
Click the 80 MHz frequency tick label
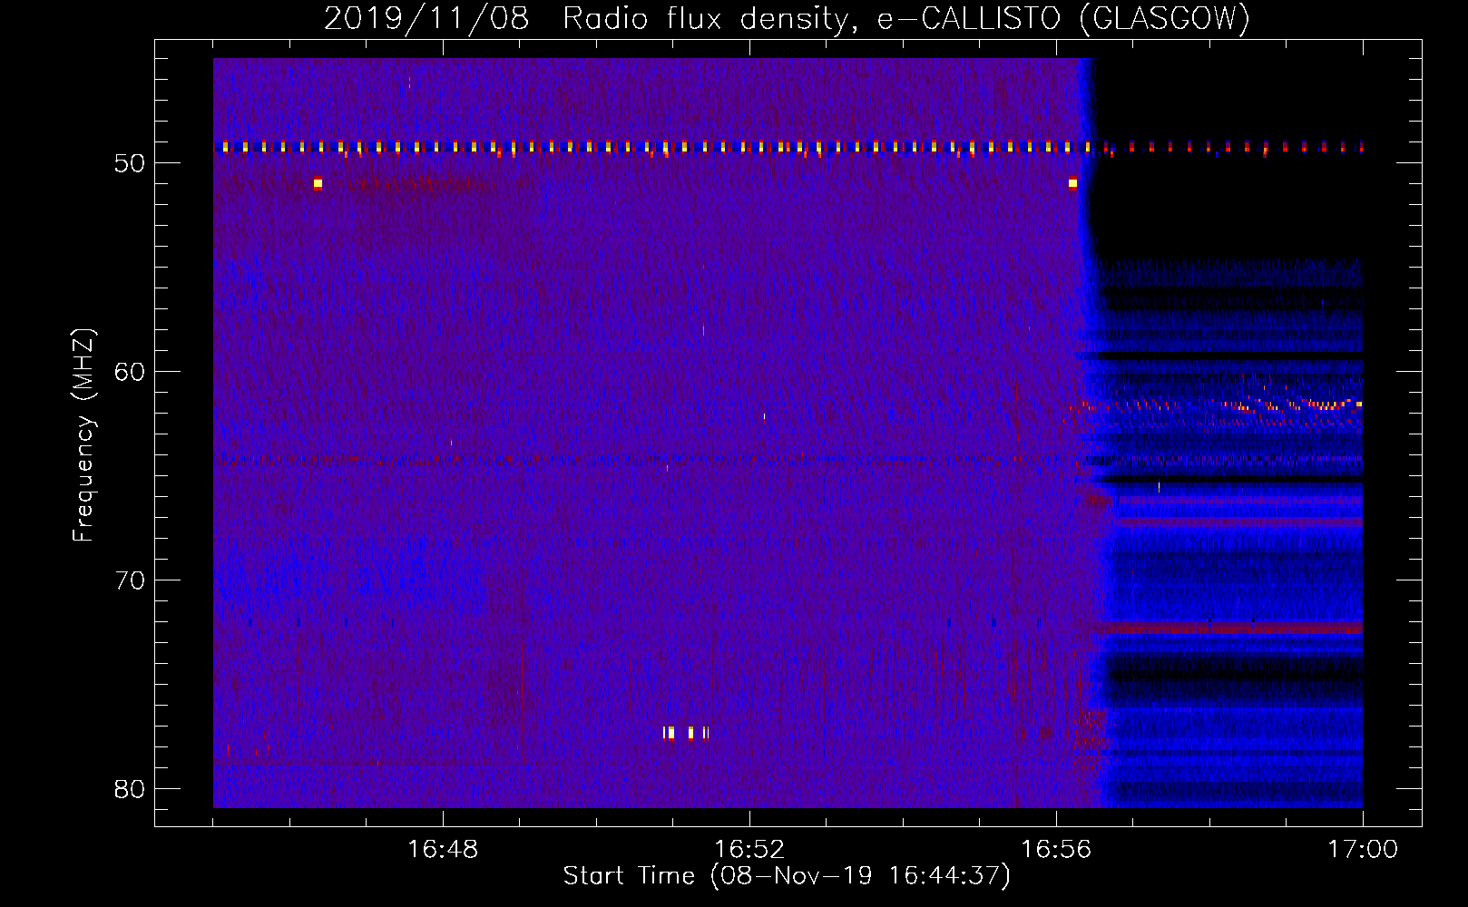131,789
